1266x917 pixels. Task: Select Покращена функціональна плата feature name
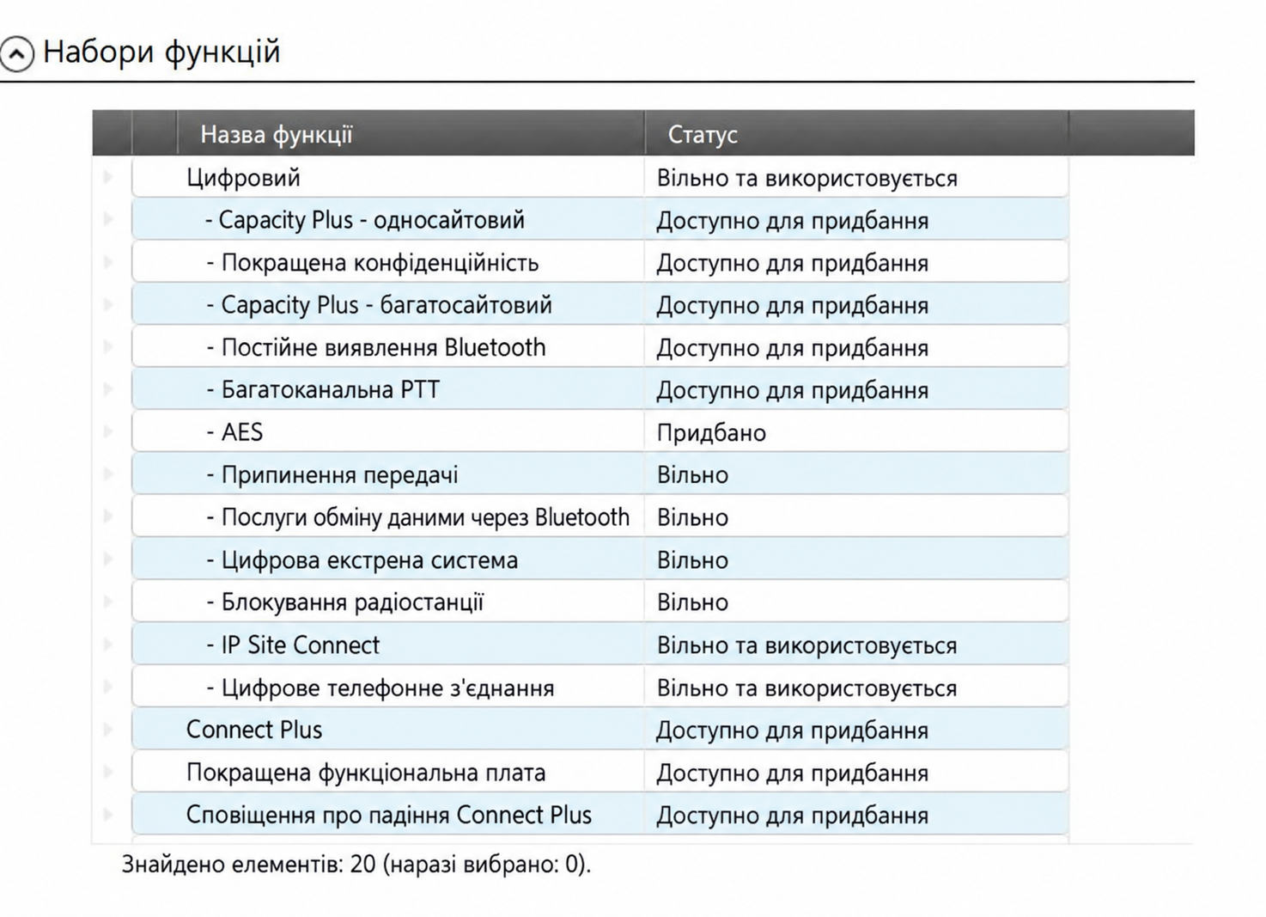click(366, 773)
